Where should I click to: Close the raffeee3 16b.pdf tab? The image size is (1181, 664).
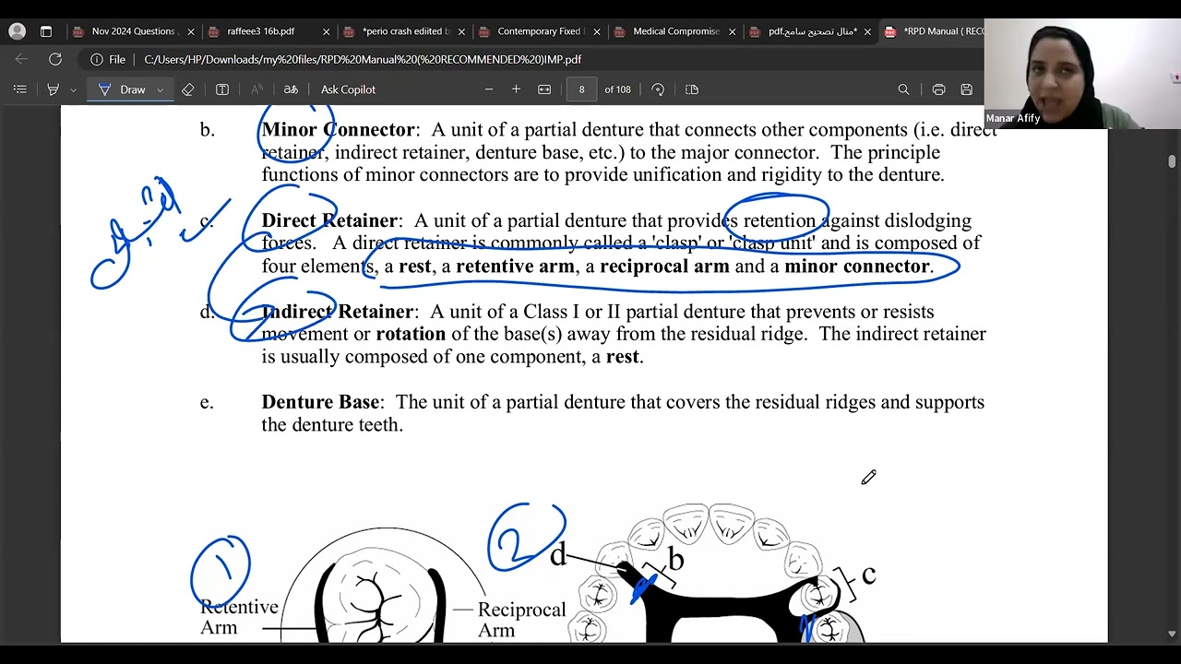[x=326, y=31]
